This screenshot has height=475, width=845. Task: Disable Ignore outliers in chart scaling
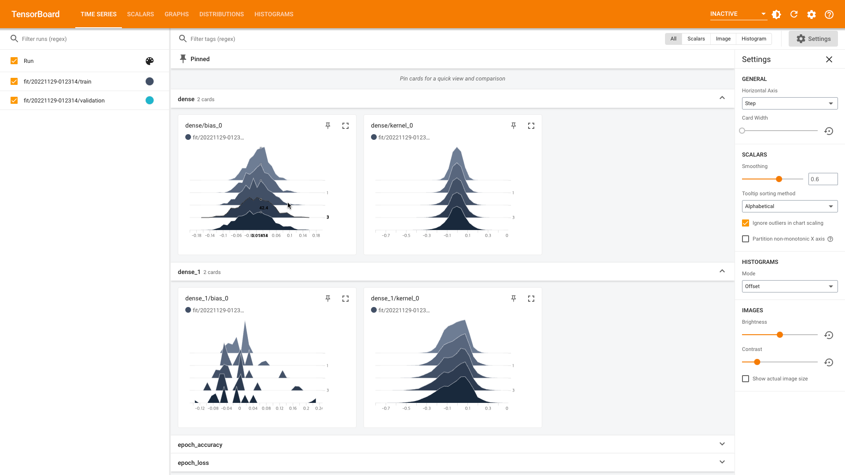(746, 223)
